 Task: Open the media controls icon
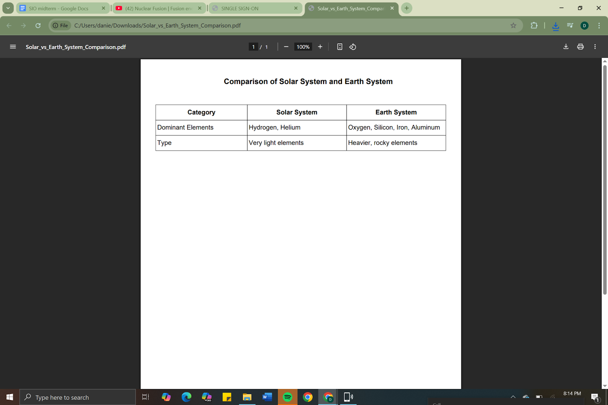570,25
